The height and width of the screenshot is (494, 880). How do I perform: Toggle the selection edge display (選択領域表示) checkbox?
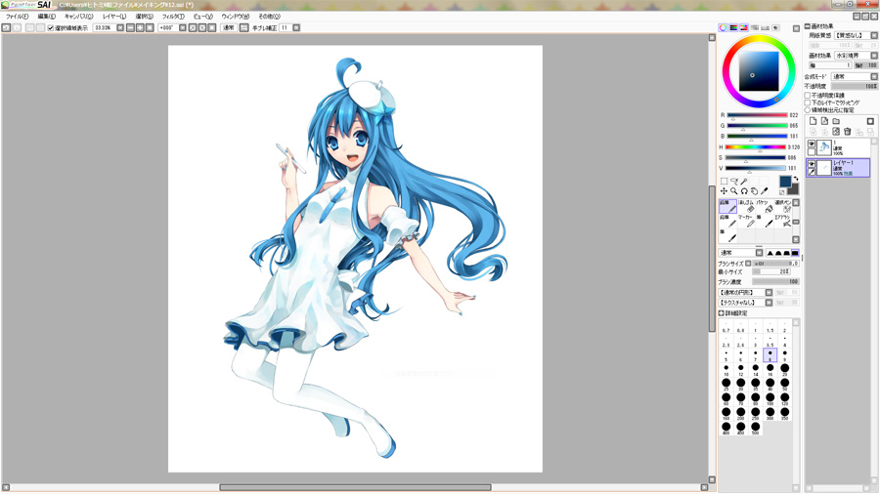pyautogui.click(x=51, y=27)
